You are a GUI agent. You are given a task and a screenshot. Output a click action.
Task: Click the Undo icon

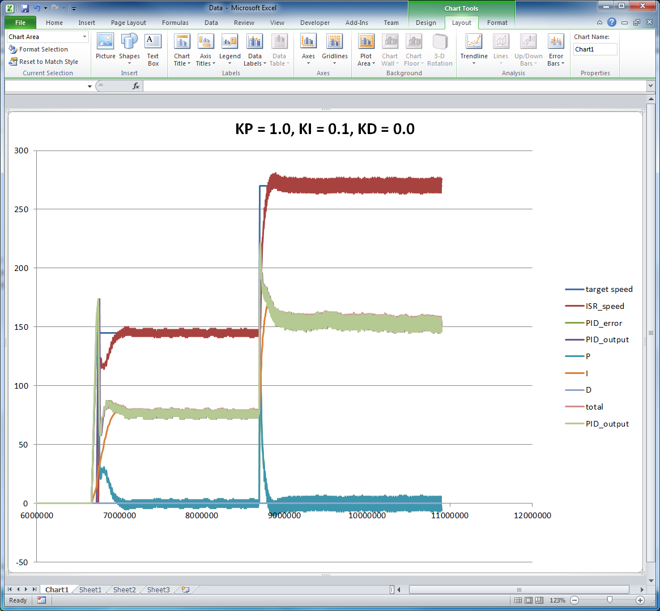[x=37, y=8]
